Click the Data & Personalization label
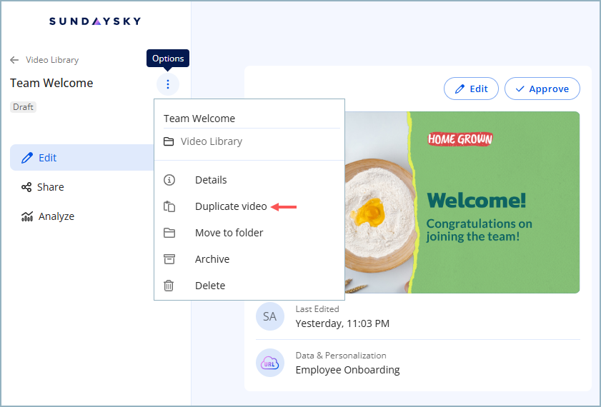The width and height of the screenshot is (601, 407). (341, 356)
